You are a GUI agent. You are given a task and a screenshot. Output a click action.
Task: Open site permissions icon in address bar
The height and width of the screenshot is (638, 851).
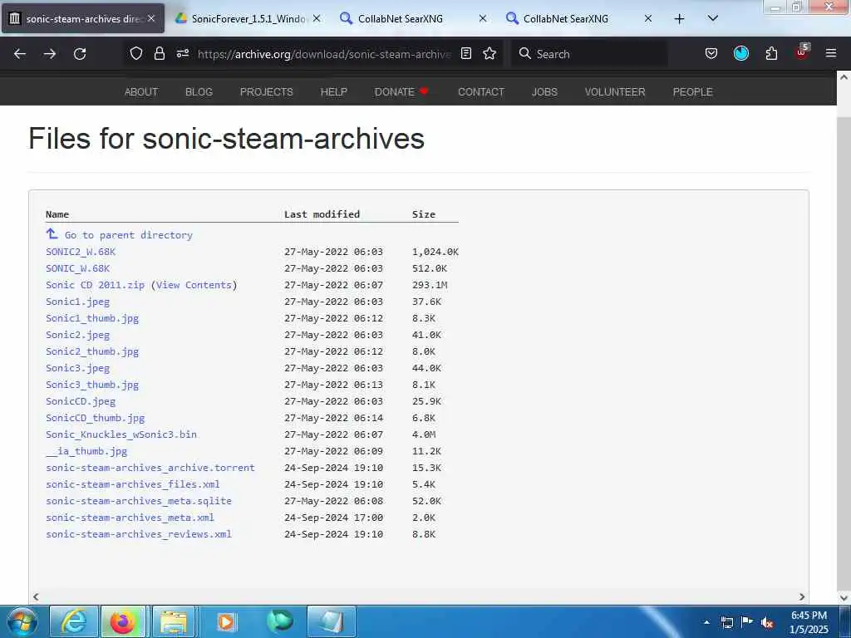(x=182, y=53)
